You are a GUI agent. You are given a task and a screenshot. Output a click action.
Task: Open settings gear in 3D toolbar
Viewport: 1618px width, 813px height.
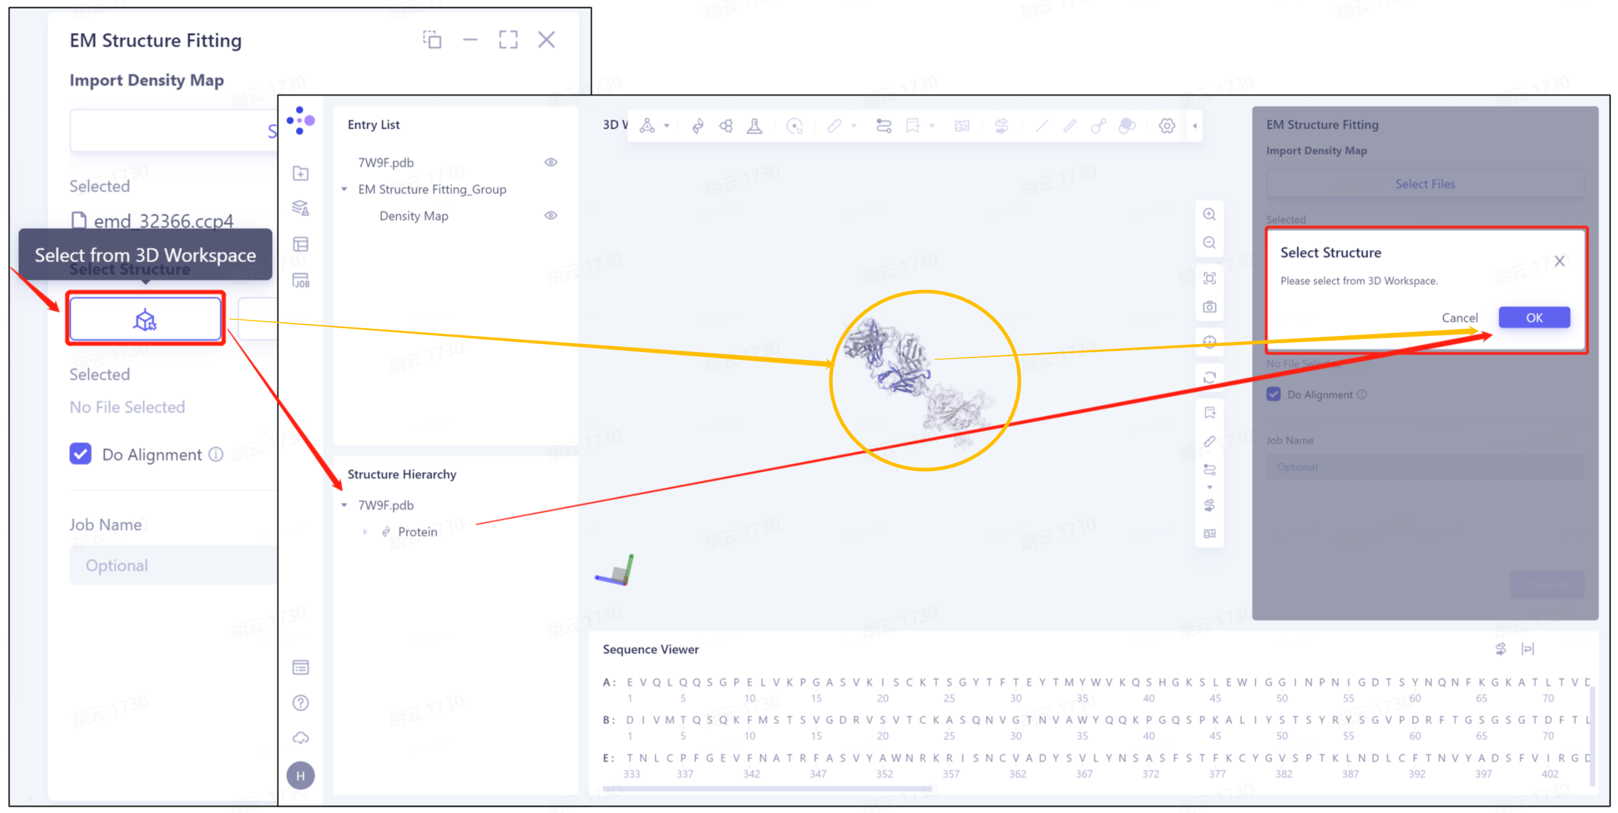point(1166,126)
